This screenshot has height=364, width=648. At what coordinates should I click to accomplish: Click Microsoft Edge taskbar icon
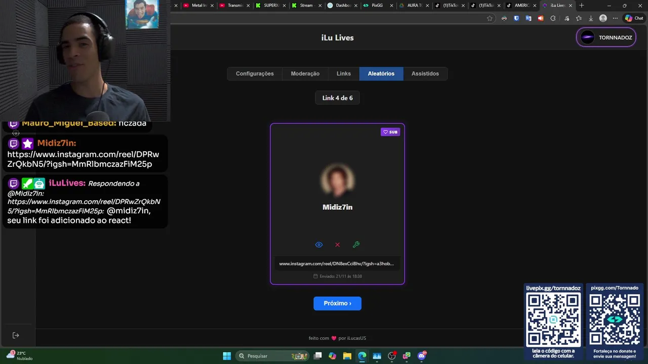[362, 356]
